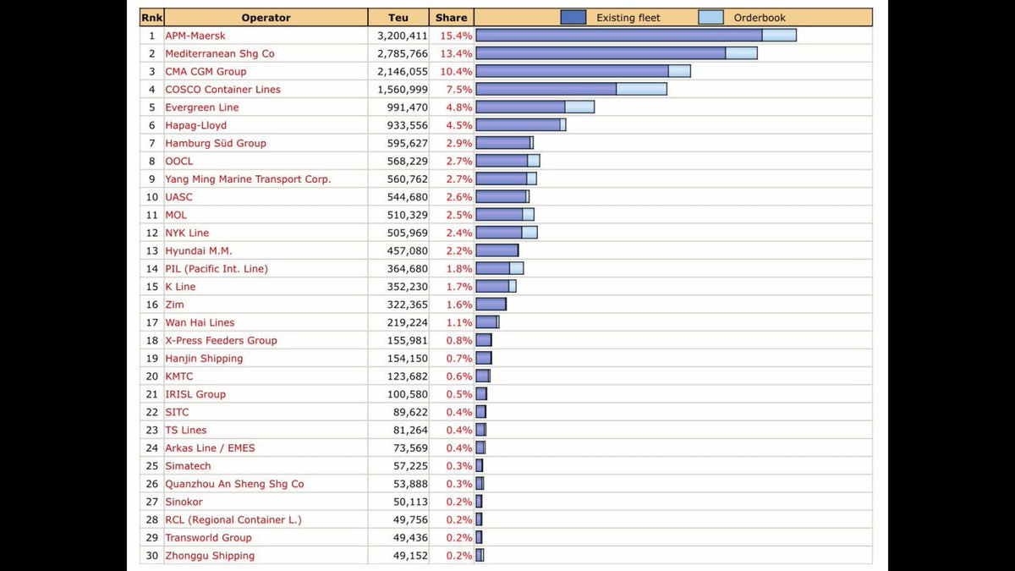Screen dimensions: 1015x571
Task: Click the MOL operator link
Action: point(176,215)
